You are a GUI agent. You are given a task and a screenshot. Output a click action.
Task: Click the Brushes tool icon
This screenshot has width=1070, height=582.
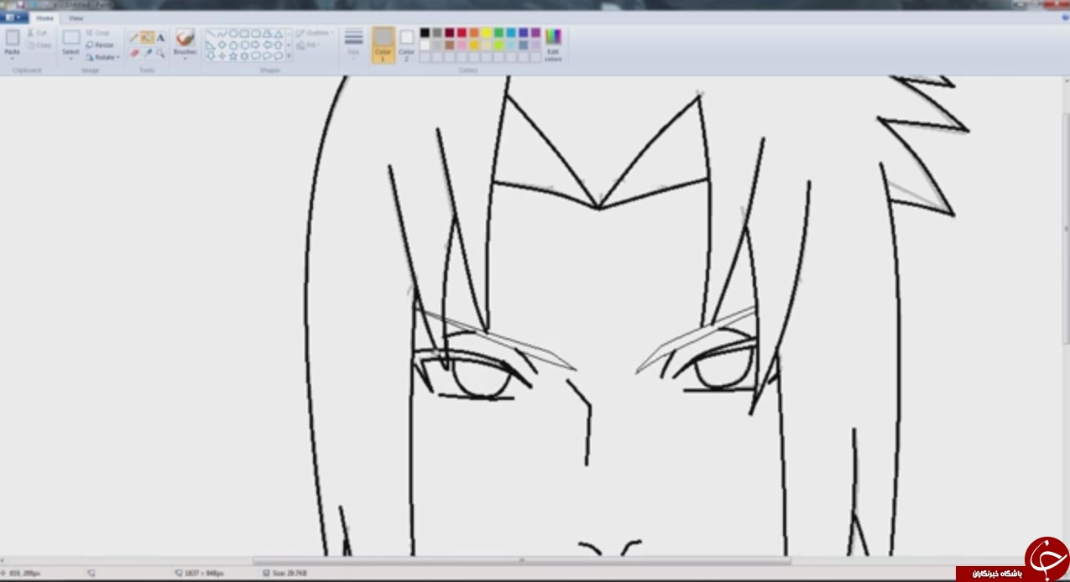click(x=185, y=38)
